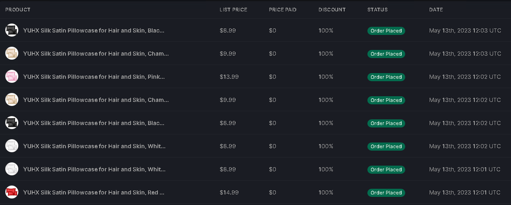Sort orders by the DATE column header

436,10
